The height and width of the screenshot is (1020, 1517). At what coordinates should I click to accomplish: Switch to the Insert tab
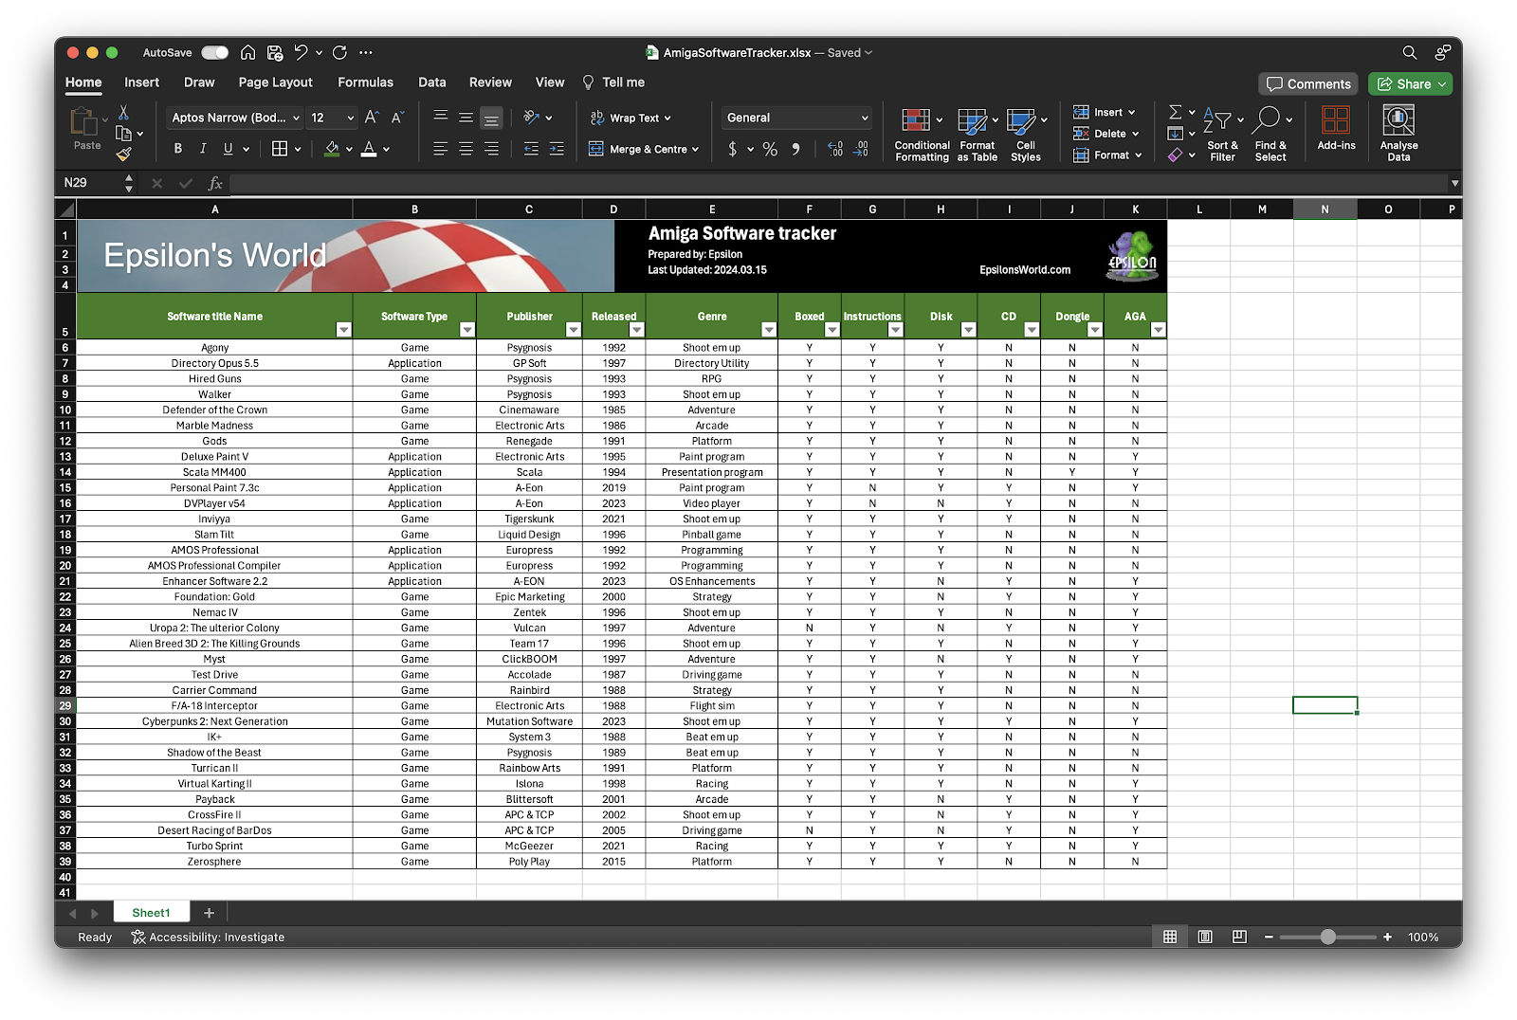[x=141, y=82]
